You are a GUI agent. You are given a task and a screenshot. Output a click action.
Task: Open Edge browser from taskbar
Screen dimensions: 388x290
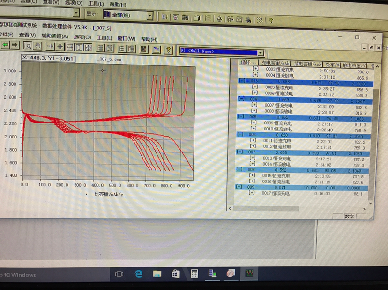coord(139,274)
